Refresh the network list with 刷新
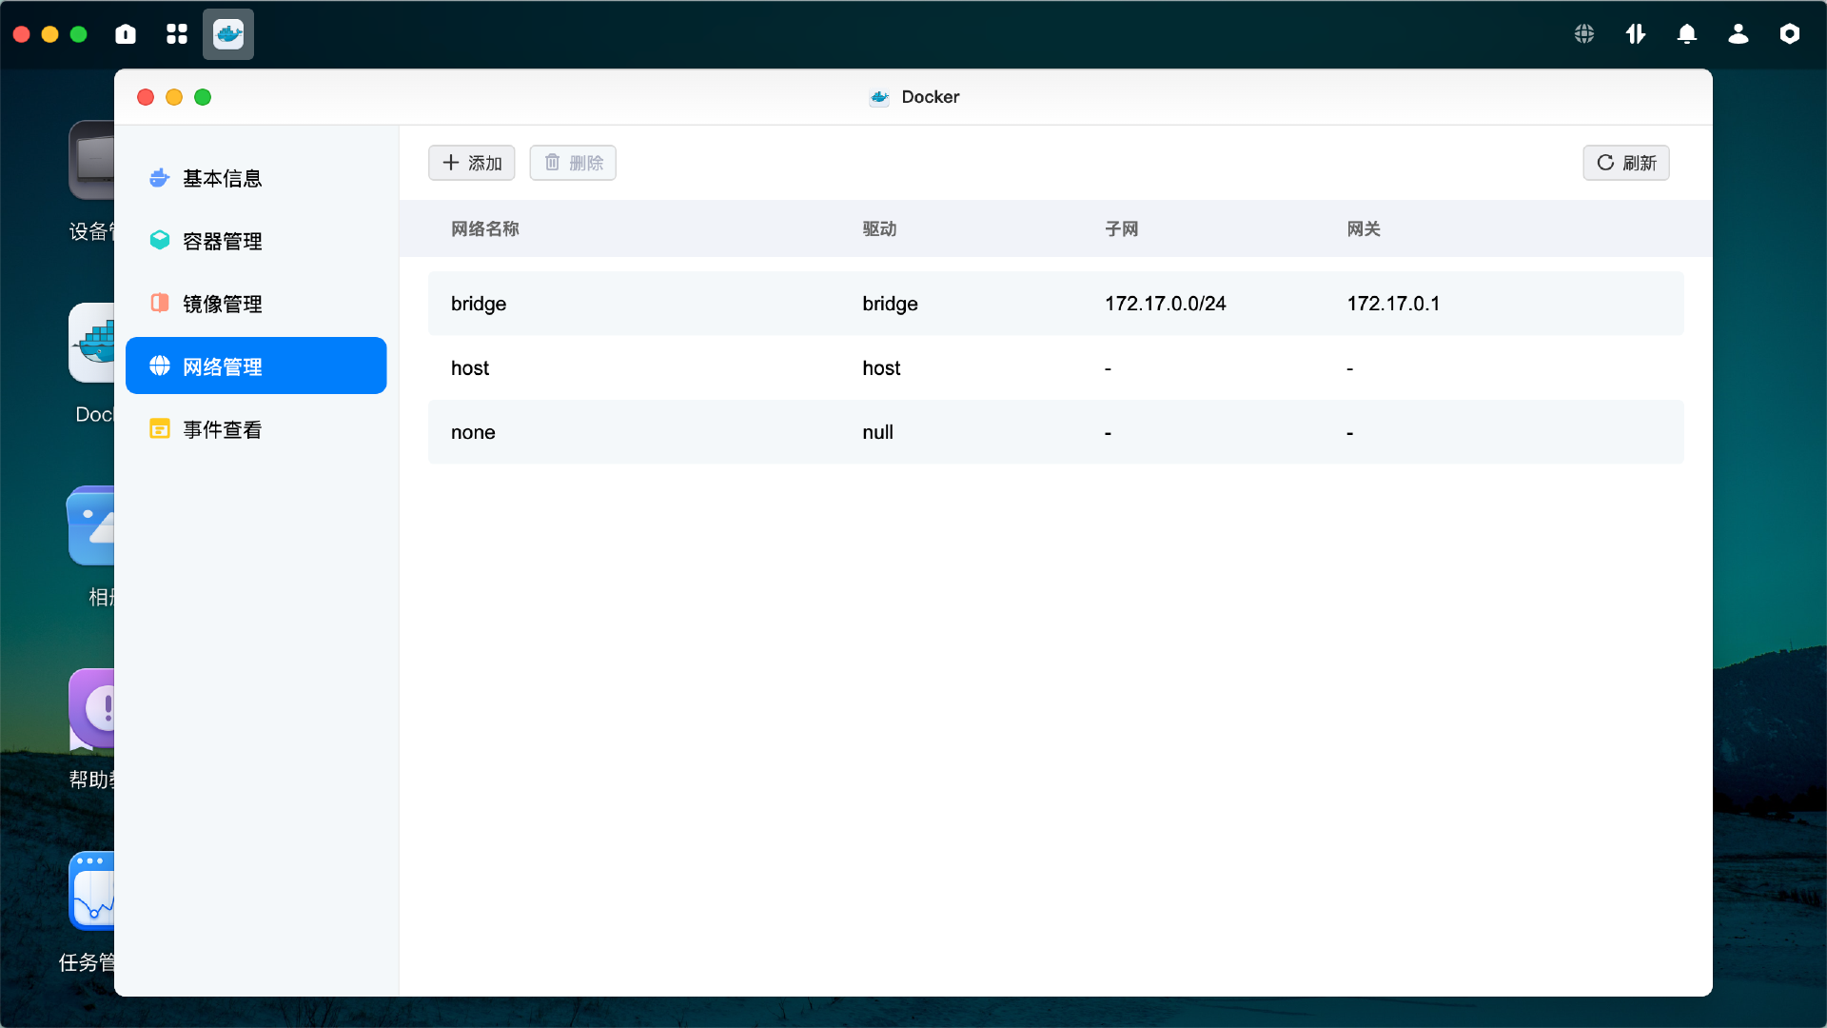Screen dimensions: 1827x1028 tap(1625, 163)
